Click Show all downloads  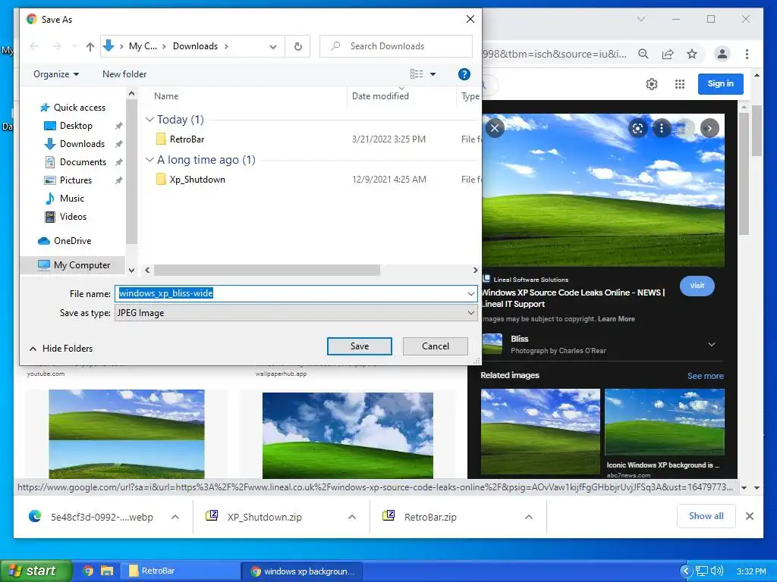tap(706, 516)
